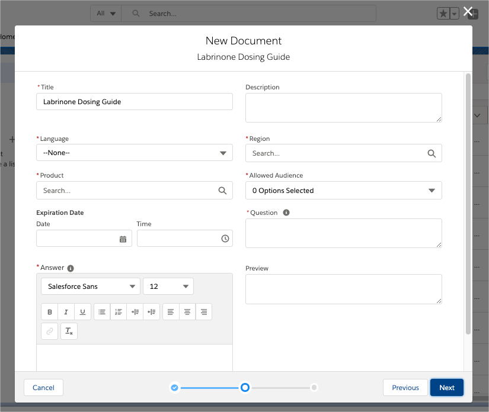This screenshot has width=489, height=412.
Task: Insert a numbered list
Action: pos(119,312)
